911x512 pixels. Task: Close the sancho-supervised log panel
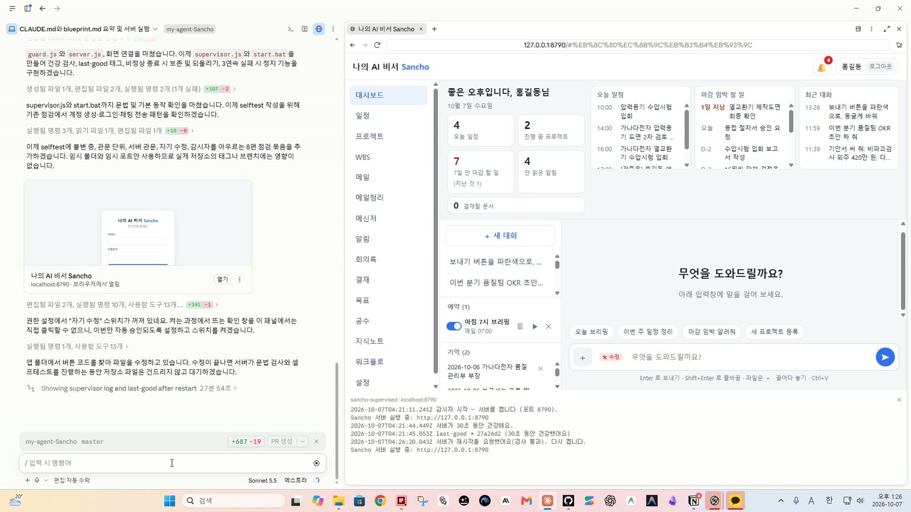[x=899, y=400]
